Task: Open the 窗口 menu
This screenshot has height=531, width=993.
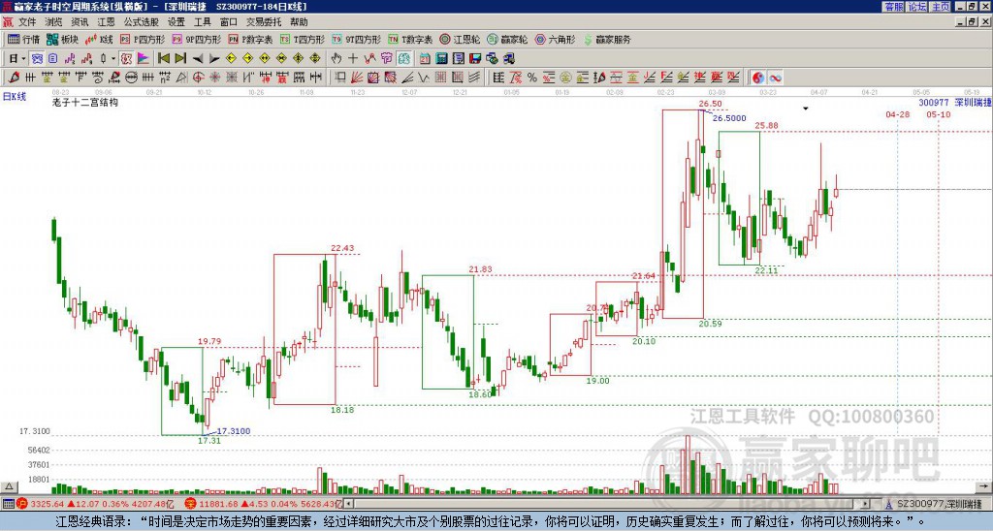Action: (x=229, y=22)
